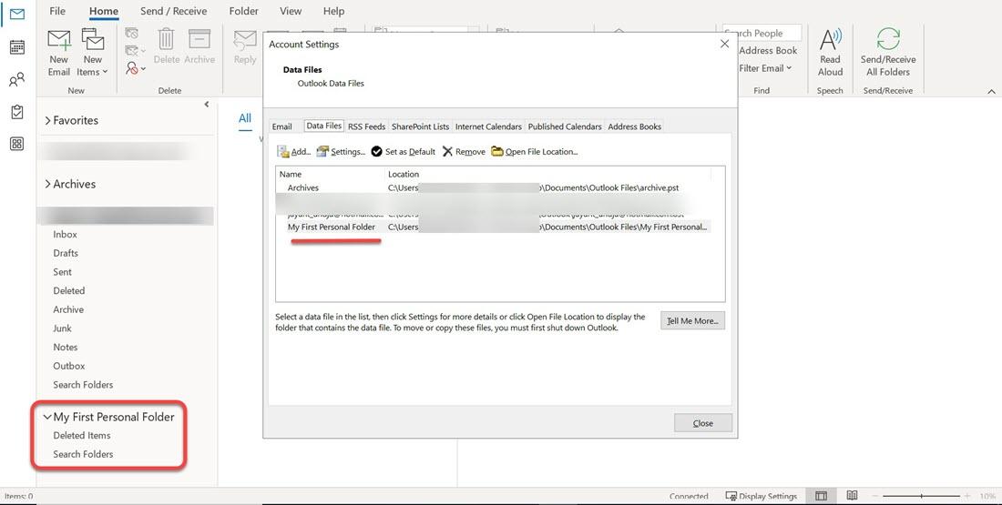Click Remove data file button
The image size is (1002, 505).
tap(464, 152)
